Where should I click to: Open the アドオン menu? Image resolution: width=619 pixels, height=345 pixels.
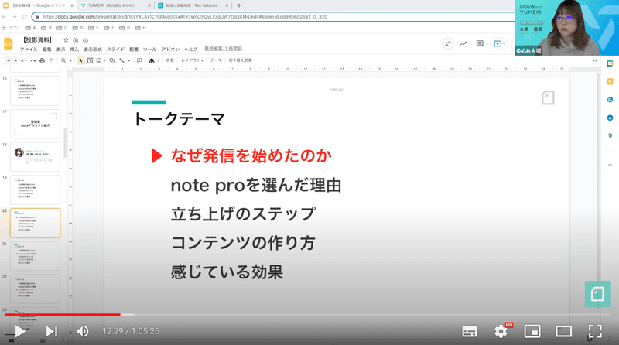click(170, 50)
